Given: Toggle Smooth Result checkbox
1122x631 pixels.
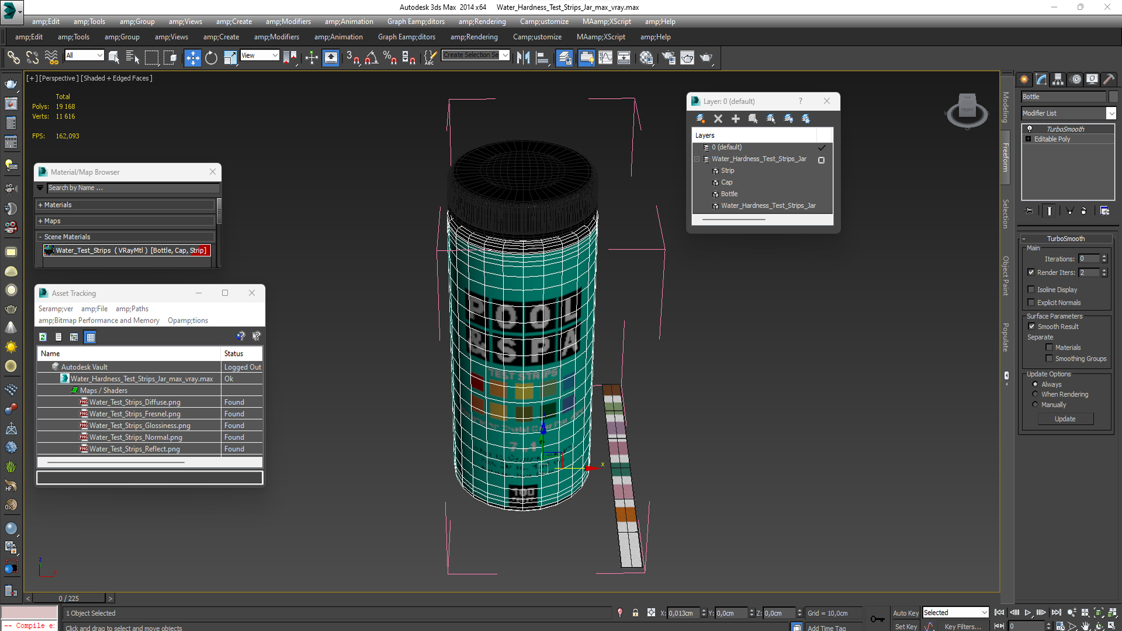Looking at the screenshot, I should tap(1031, 327).
